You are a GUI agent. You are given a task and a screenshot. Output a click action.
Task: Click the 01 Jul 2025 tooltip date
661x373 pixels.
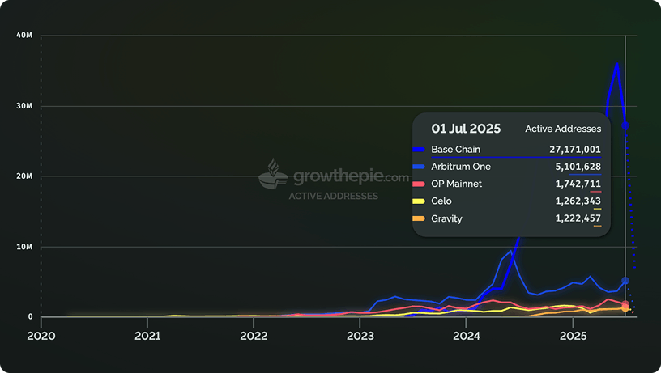coord(466,129)
